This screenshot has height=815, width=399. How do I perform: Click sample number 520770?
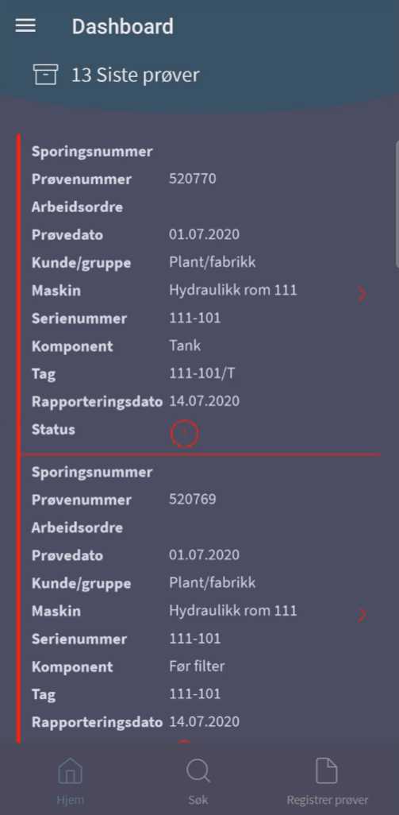coord(193,180)
